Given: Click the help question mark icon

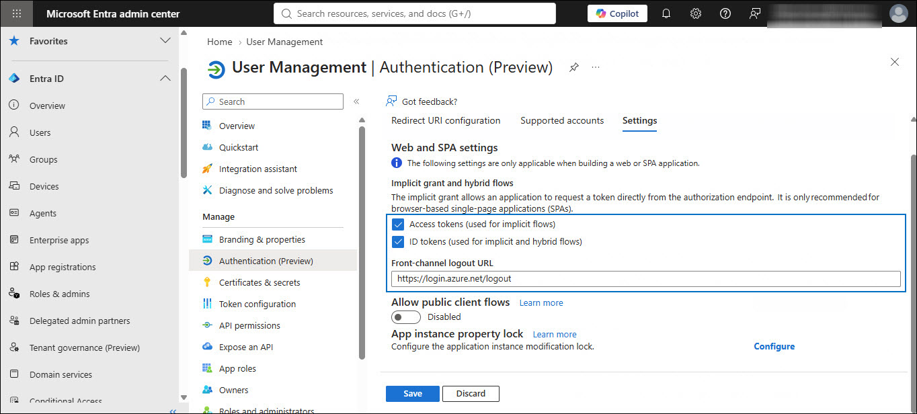Looking at the screenshot, I should click(x=725, y=13).
